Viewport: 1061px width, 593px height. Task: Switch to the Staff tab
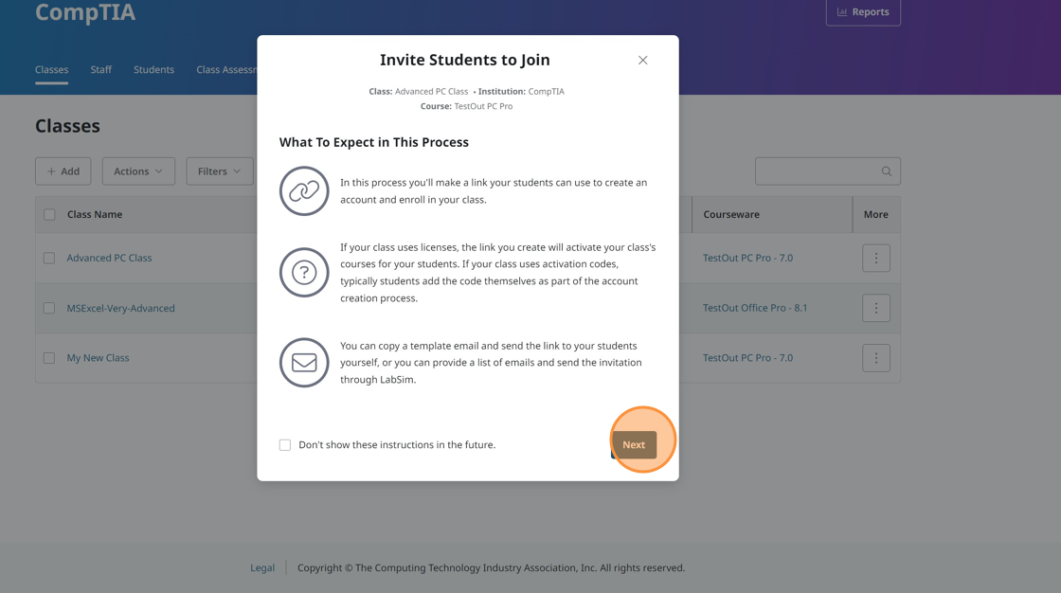tap(101, 70)
